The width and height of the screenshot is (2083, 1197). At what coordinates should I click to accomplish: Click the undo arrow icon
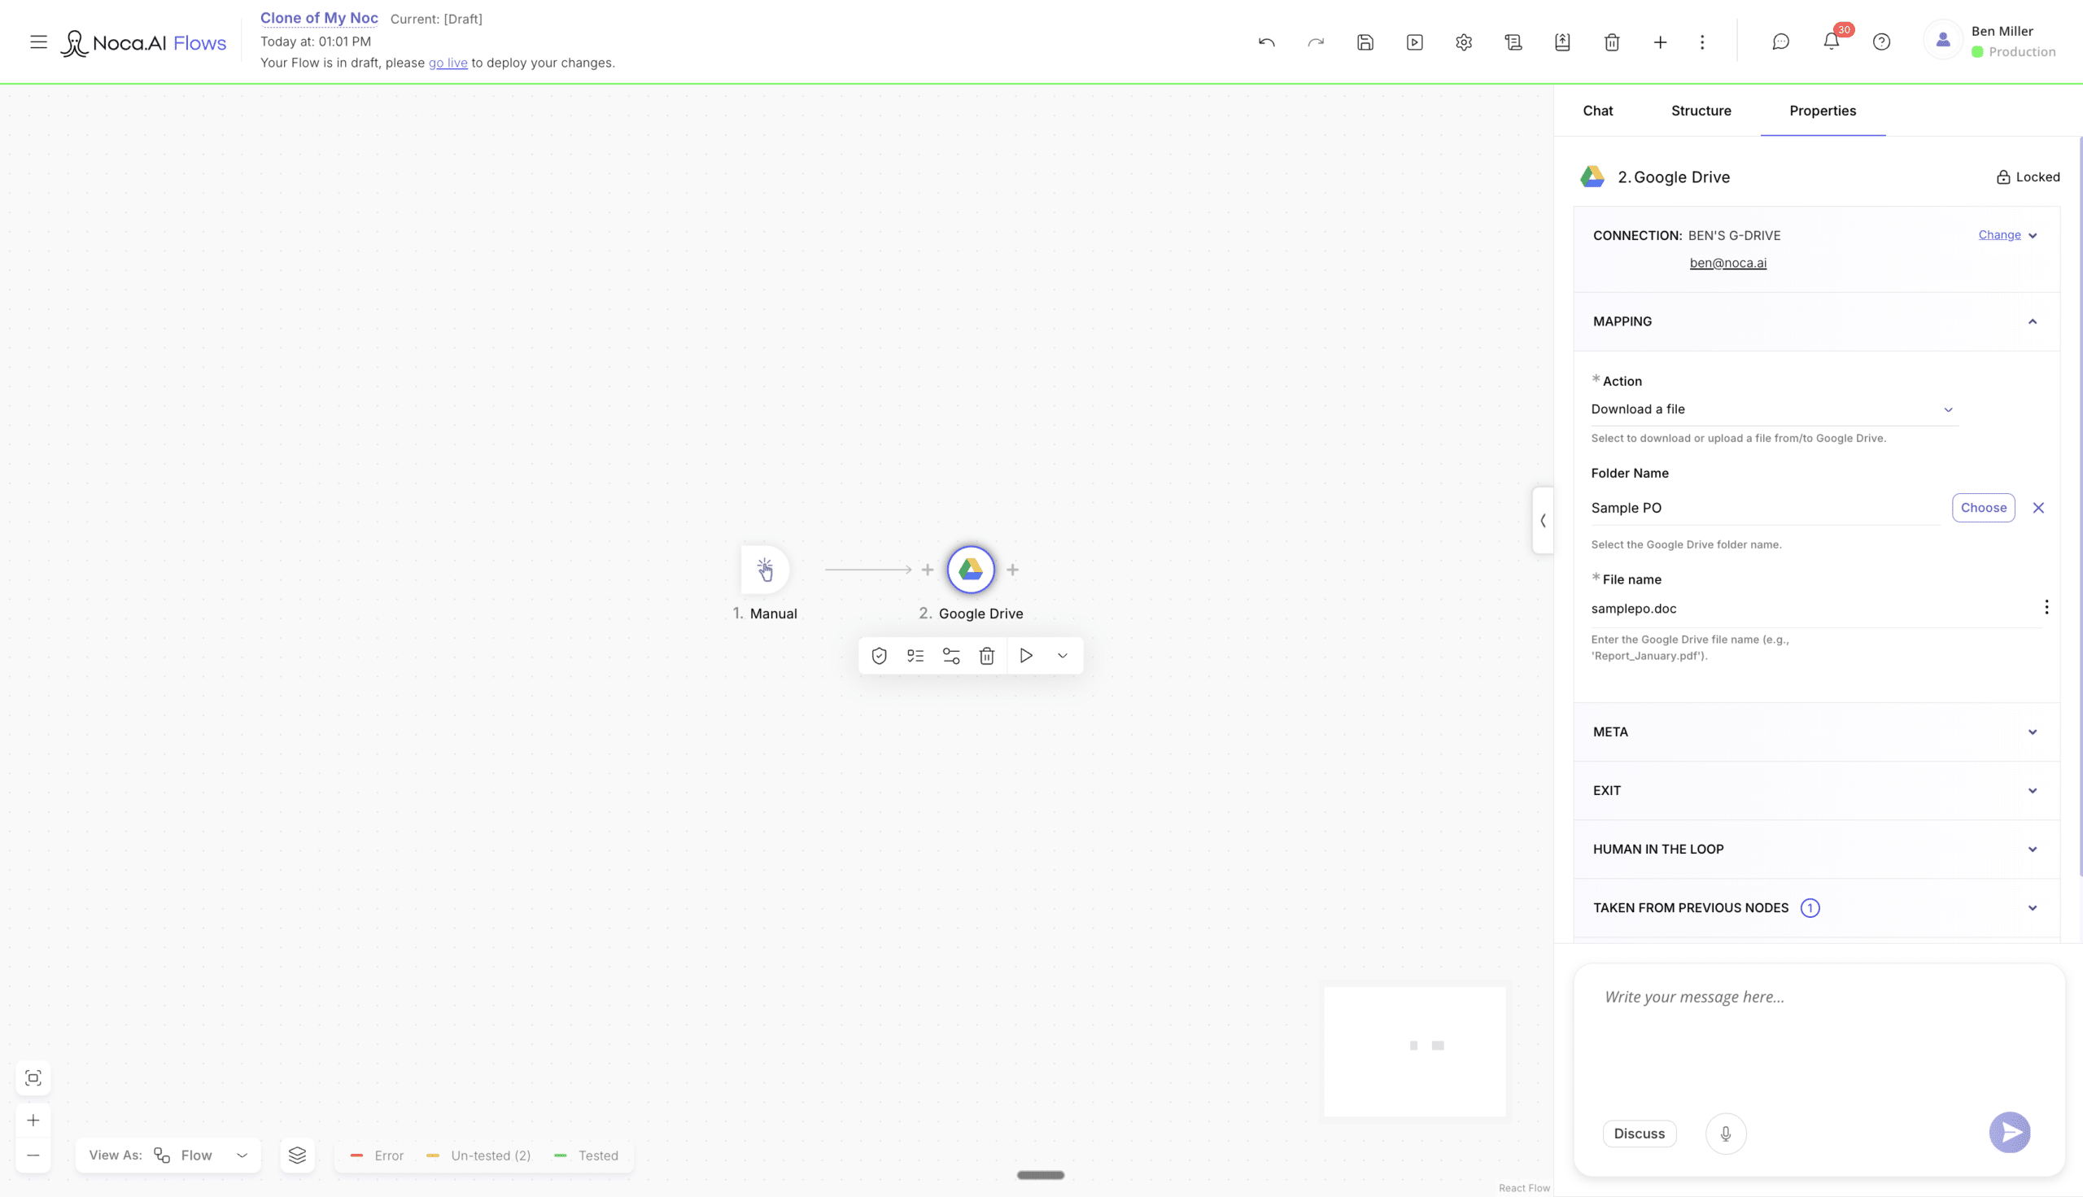coord(1266,42)
